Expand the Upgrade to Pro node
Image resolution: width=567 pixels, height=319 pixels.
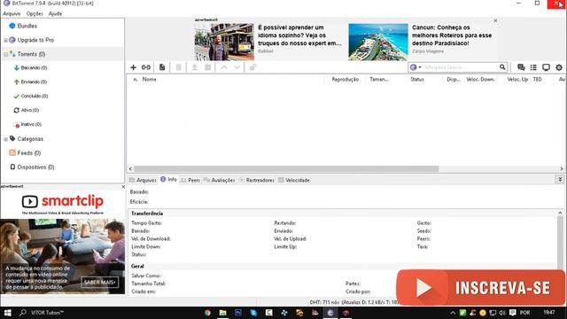coord(5,40)
